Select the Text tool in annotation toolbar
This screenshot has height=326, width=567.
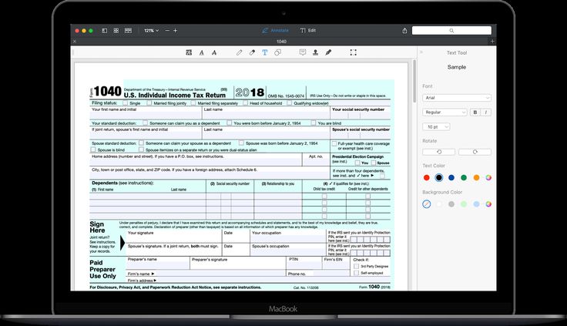[x=264, y=52]
